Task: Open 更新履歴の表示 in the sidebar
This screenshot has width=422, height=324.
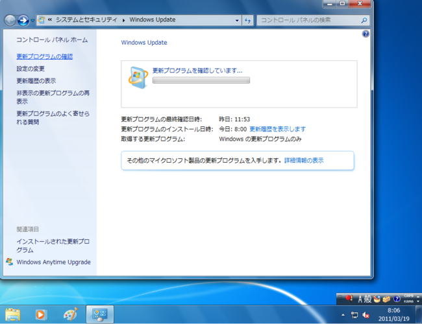Action: tap(36, 81)
